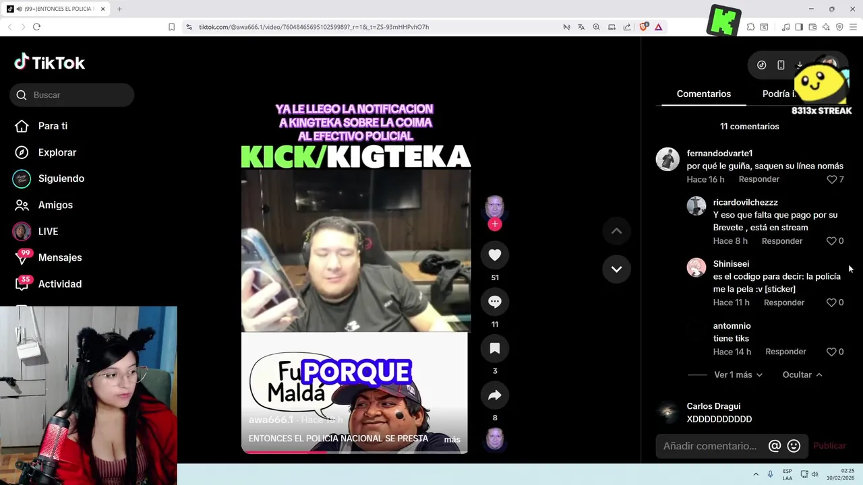
Task: Expand Ver 1 más replies
Action: (x=738, y=375)
